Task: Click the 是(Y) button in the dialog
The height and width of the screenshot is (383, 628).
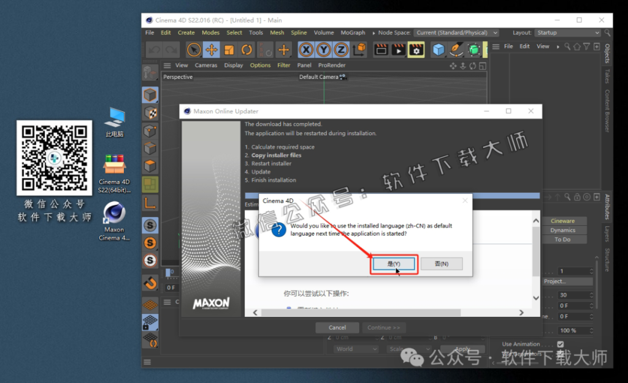Action: (394, 264)
